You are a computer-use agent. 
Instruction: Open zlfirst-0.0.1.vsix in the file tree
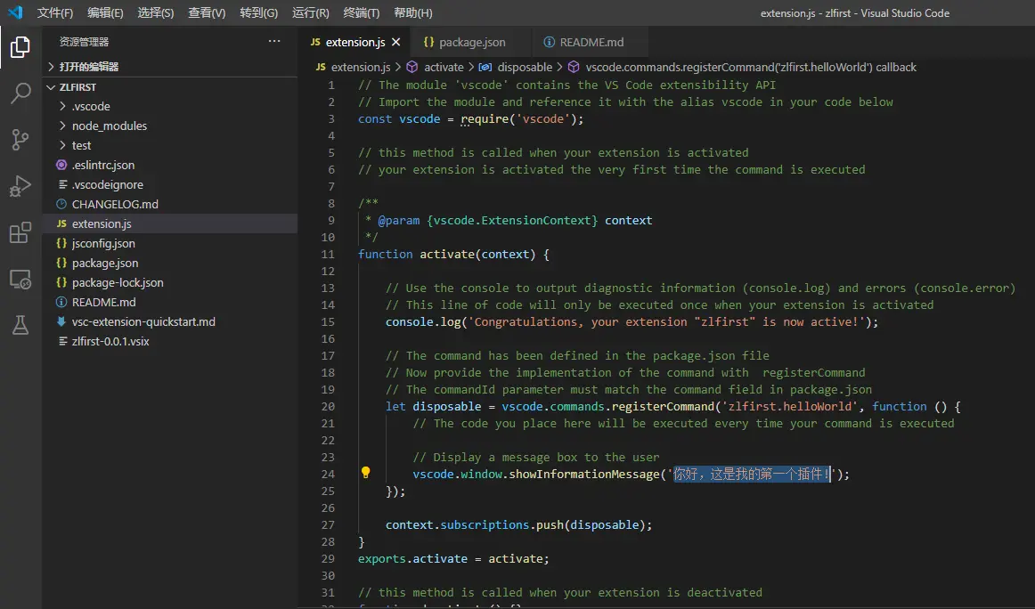(110, 341)
